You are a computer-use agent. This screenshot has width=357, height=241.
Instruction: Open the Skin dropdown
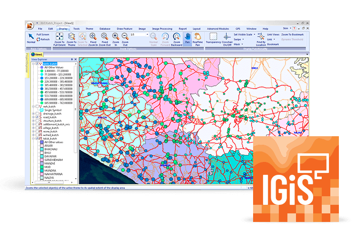click(x=291, y=29)
